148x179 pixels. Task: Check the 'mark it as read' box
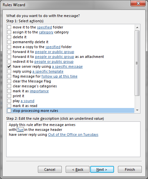pos(9,106)
